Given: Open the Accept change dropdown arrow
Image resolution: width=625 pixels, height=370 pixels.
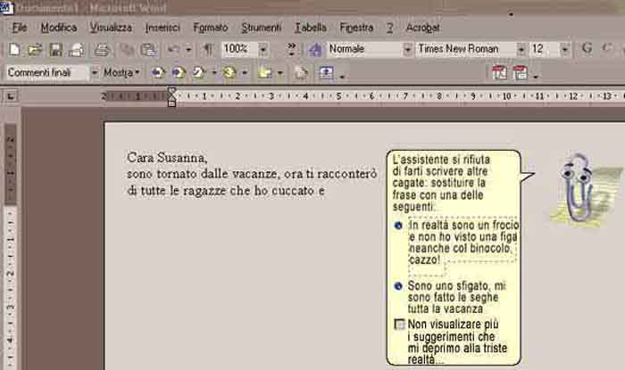Looking at the screenshot, I should pyautogui.click(x=214, y=73).
